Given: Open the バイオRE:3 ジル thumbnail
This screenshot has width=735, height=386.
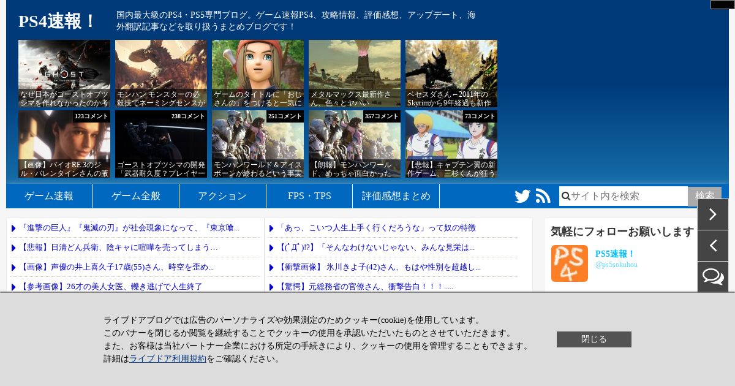Looking at the screenshot, I should tap(64, 144).
